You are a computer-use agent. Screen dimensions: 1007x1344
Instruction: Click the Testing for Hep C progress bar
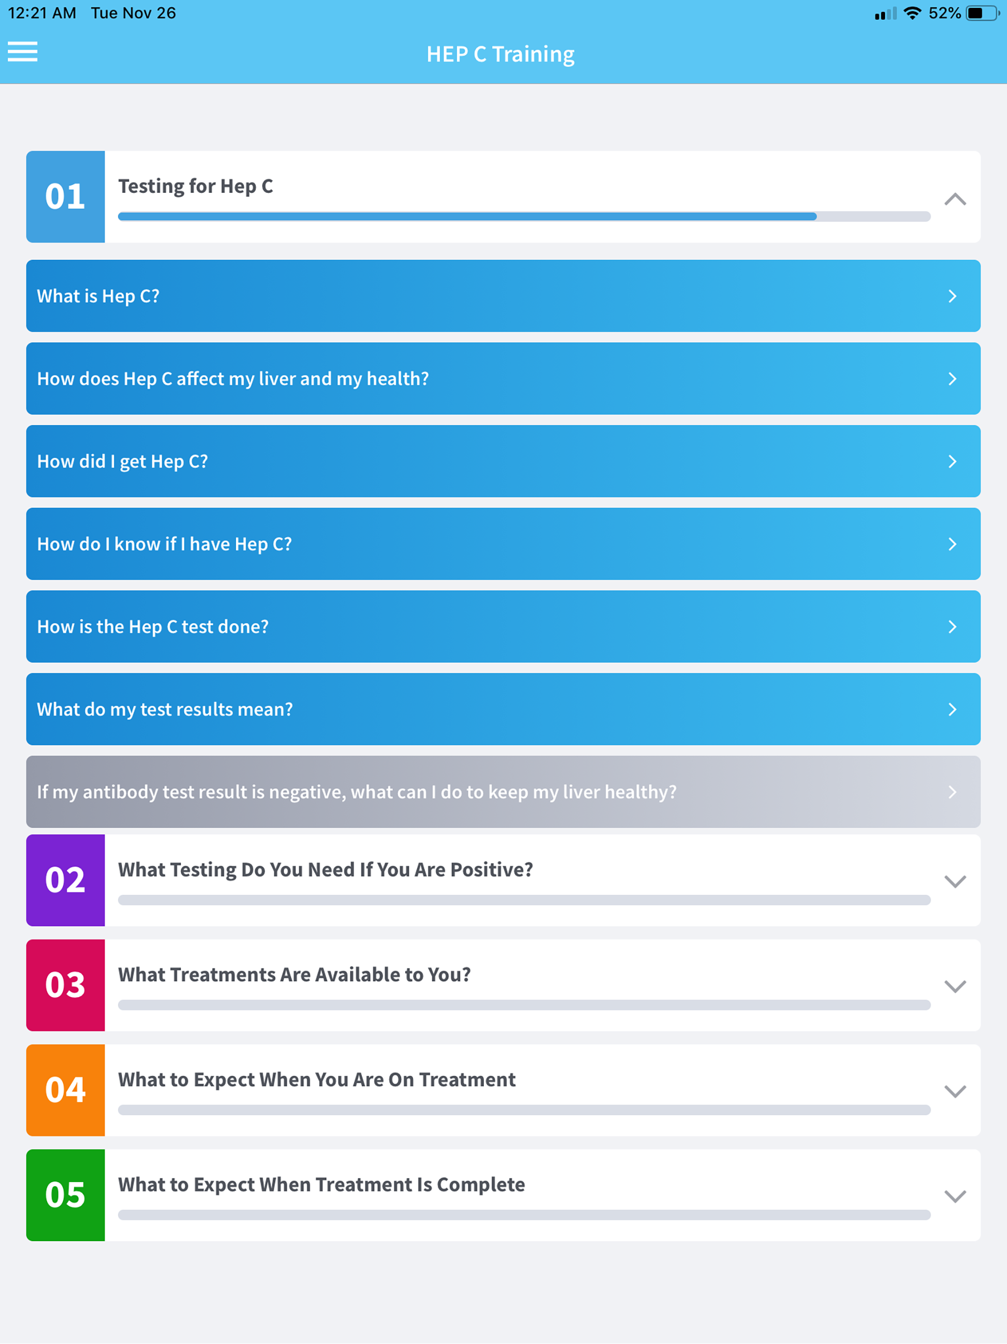(524, 216)
